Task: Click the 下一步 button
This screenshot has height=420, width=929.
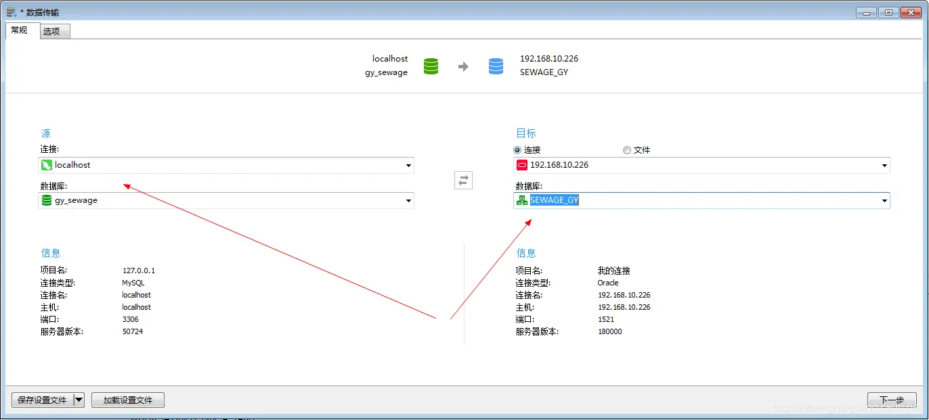Action: pyautogui.click(x=892, y=400)
